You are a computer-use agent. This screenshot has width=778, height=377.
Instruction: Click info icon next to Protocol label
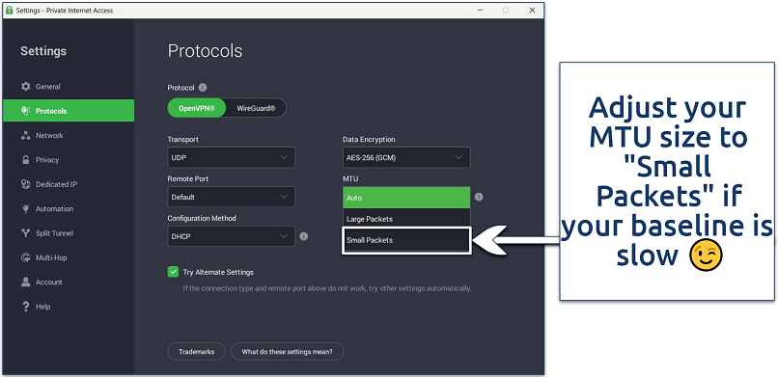203,87
